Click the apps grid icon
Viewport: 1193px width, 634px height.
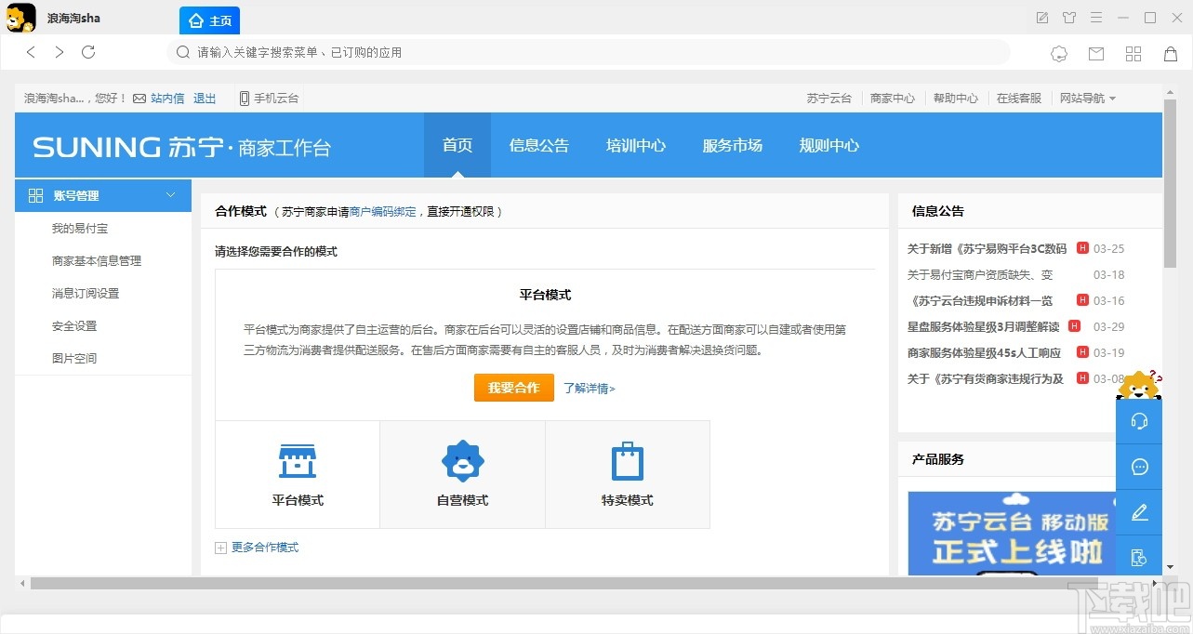pos(1133,53)
